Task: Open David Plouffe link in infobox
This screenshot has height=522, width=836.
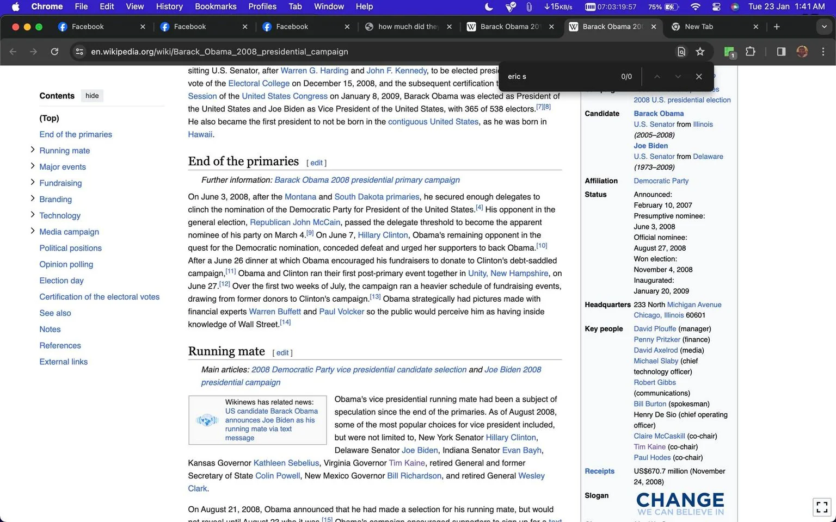Action: (x=655, y=328)
